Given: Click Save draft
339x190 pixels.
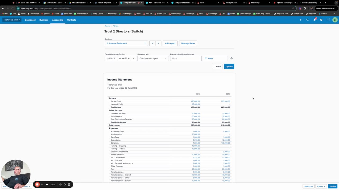Looking at the screenshot, I should coord(309,186).
